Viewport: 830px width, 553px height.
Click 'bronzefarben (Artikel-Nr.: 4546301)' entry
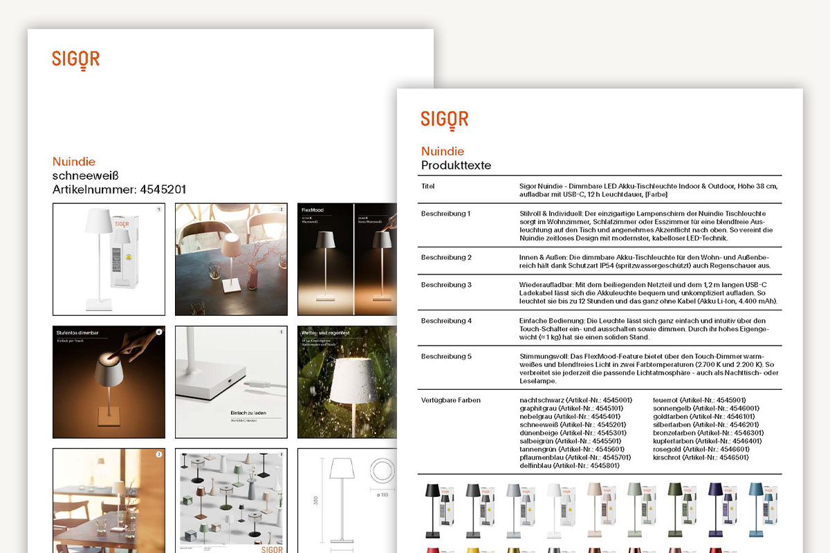708,433
